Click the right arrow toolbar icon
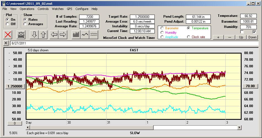 tap(63, 34)
